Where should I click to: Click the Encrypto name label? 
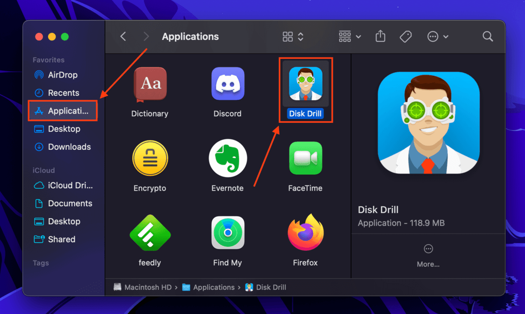[x=149, y=188]
